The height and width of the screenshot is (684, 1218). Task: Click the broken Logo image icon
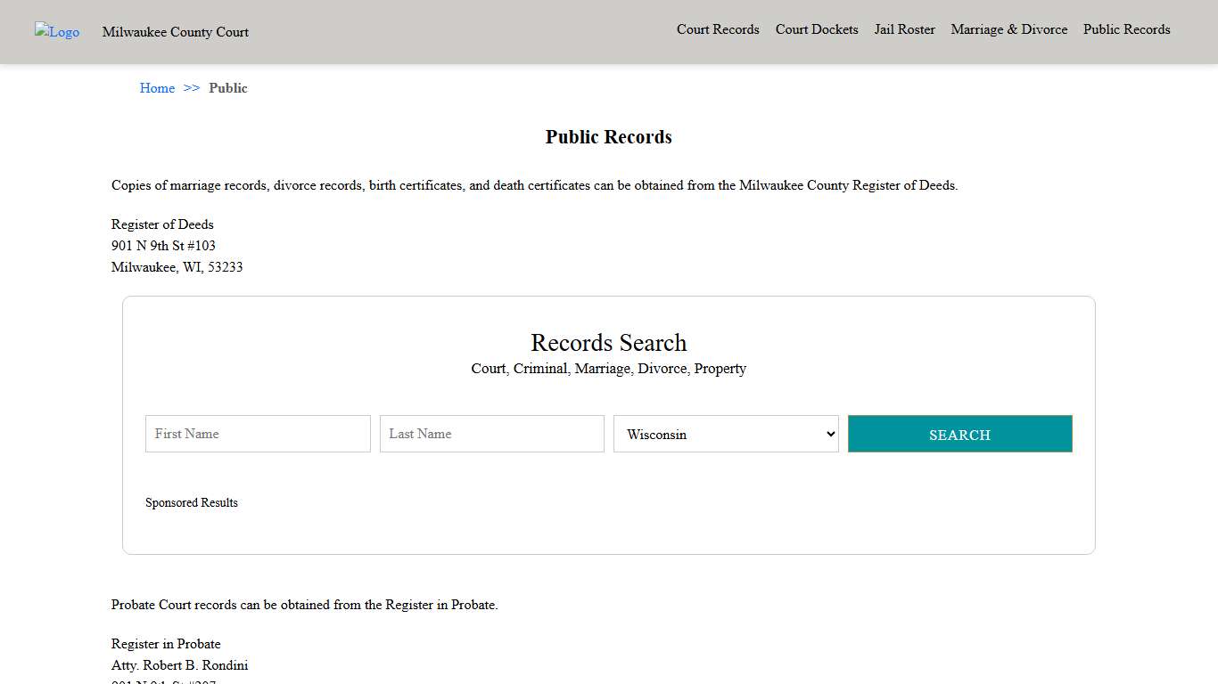tap(56, 32)
